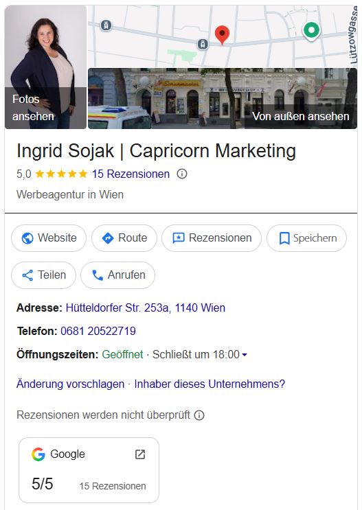The width and height of the screenshot is (362, 510).
Task: Click the transit stop icon at map's left edge
Action: [106, 25]
